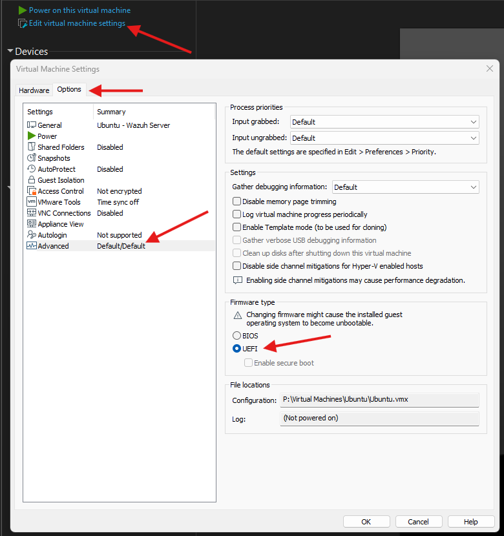Click the VNC Connections icon

(32, 212)
